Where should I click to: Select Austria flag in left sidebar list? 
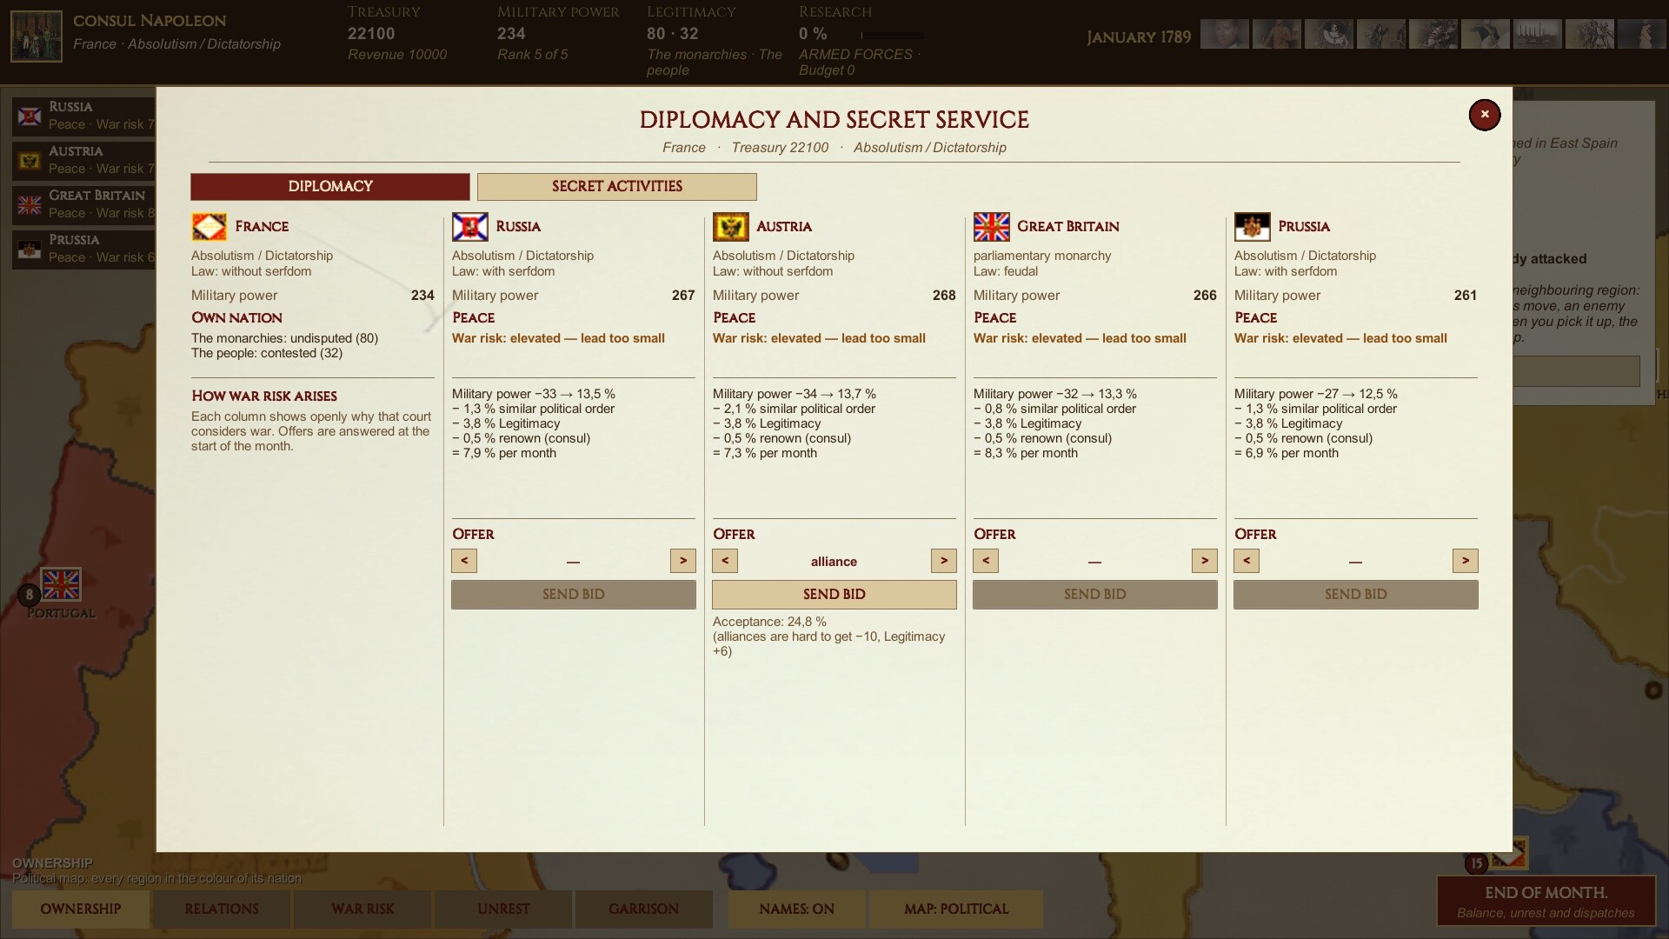30,161
